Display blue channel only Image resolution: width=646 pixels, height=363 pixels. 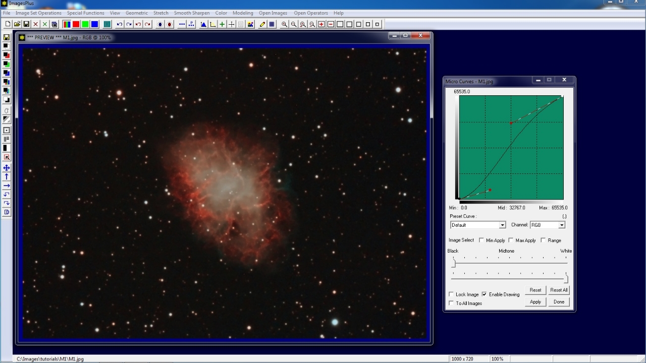click(95, 24)
